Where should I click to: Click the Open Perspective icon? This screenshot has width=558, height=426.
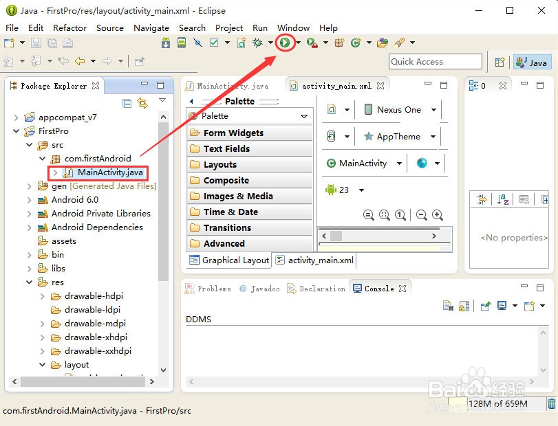click(x=500, y=62)
